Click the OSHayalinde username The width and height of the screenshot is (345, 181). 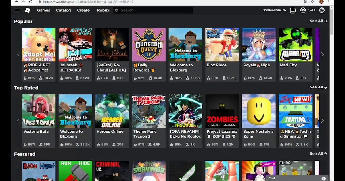coord(274,10)
